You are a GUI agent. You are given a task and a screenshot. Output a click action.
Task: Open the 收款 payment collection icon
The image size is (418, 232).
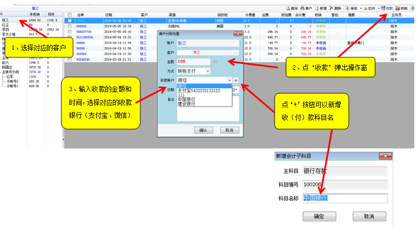(386, 9)
